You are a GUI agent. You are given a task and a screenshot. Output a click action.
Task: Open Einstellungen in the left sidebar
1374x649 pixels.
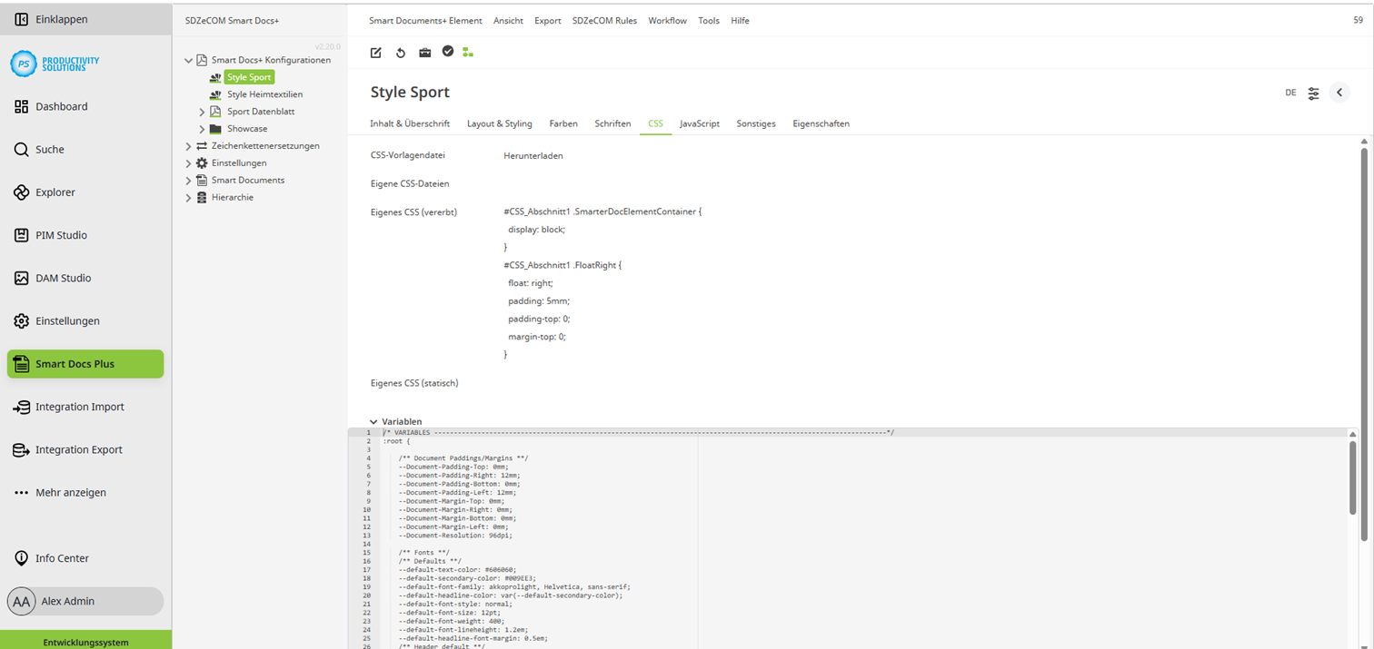click(85, 320)
